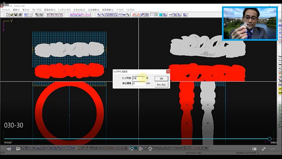Focus the 接合間隔 mm input field
The height and width of the screenshot is (159, 282).
[x=139, y=83]
